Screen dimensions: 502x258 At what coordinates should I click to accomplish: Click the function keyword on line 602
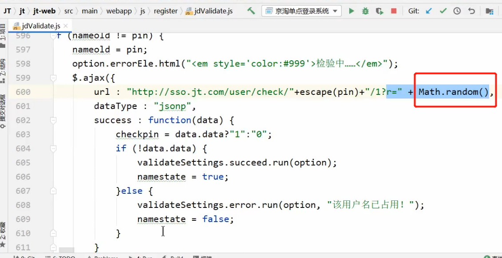click(x=170, y=120)
